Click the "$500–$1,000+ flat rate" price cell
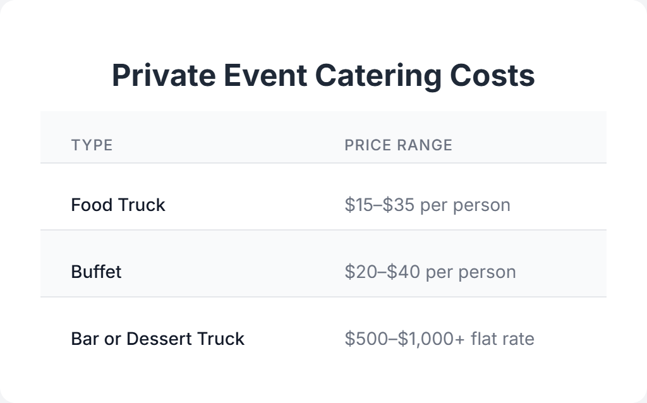This screenshot has height=403, width=647. (x=439, y=339)
